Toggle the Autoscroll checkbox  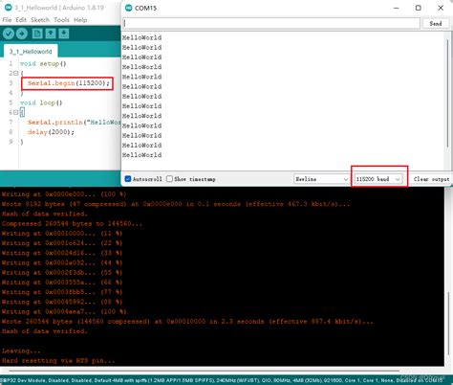128,179
